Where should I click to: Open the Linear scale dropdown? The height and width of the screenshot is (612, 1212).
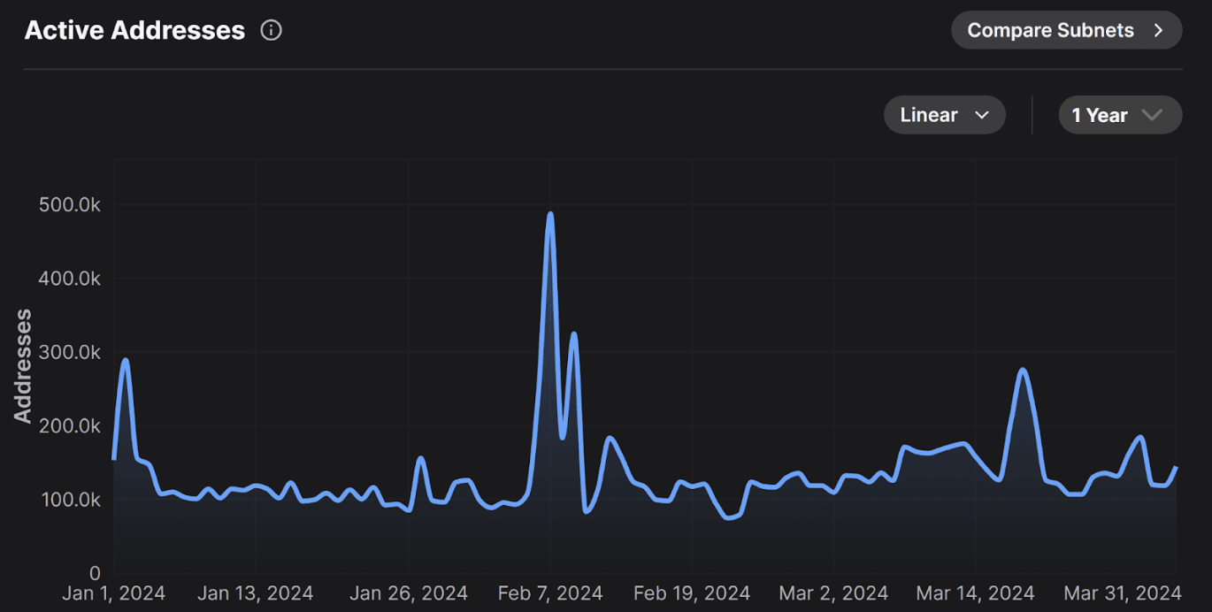pyautogui.click(x=944, y=115)
